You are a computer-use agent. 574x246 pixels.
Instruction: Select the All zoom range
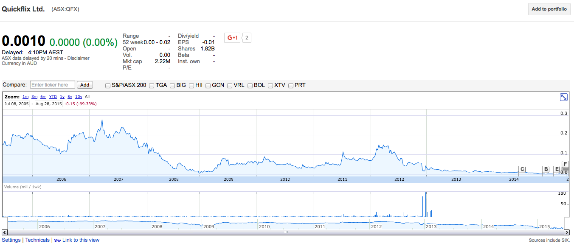pos(87,97)
